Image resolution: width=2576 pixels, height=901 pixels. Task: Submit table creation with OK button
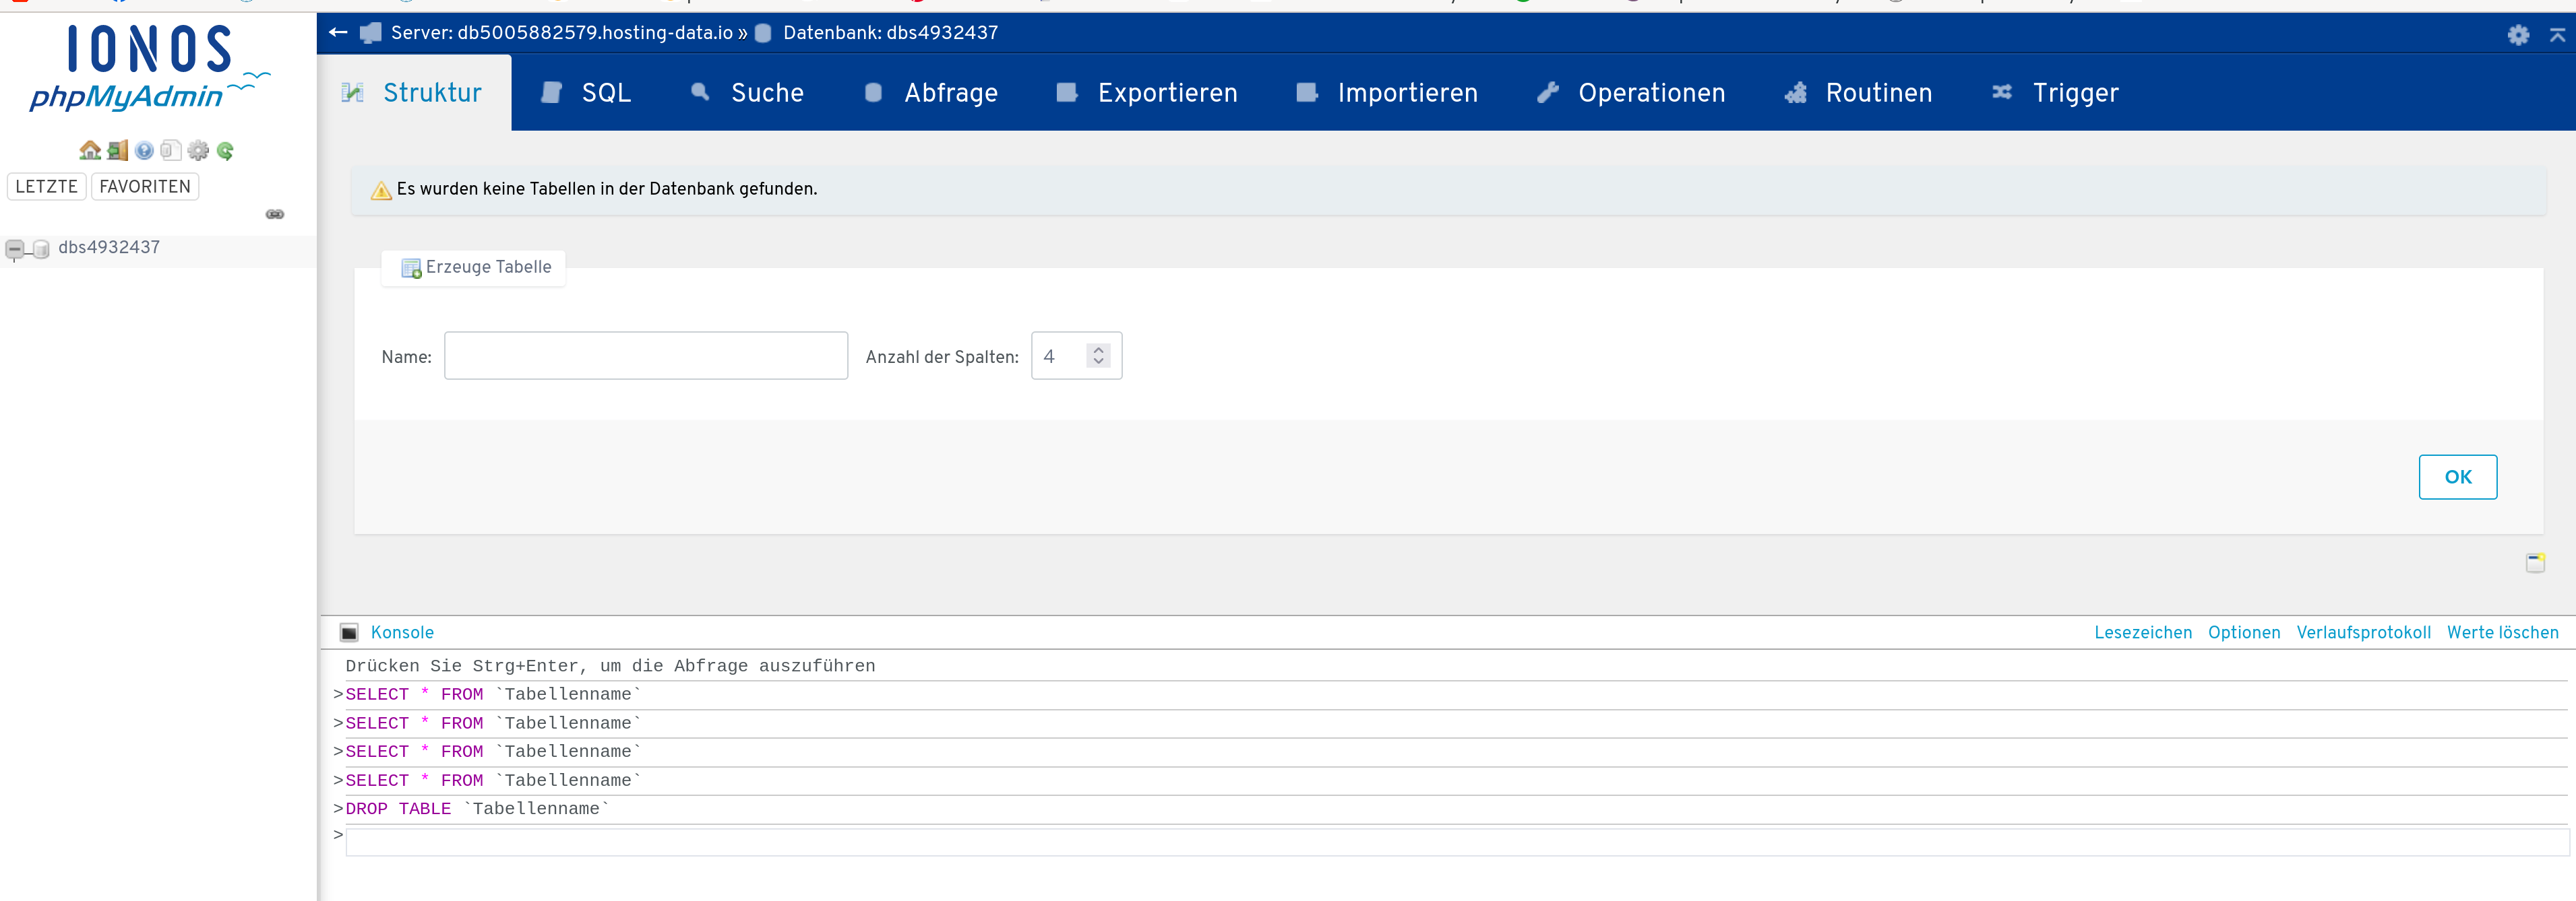click(2457, 477)
